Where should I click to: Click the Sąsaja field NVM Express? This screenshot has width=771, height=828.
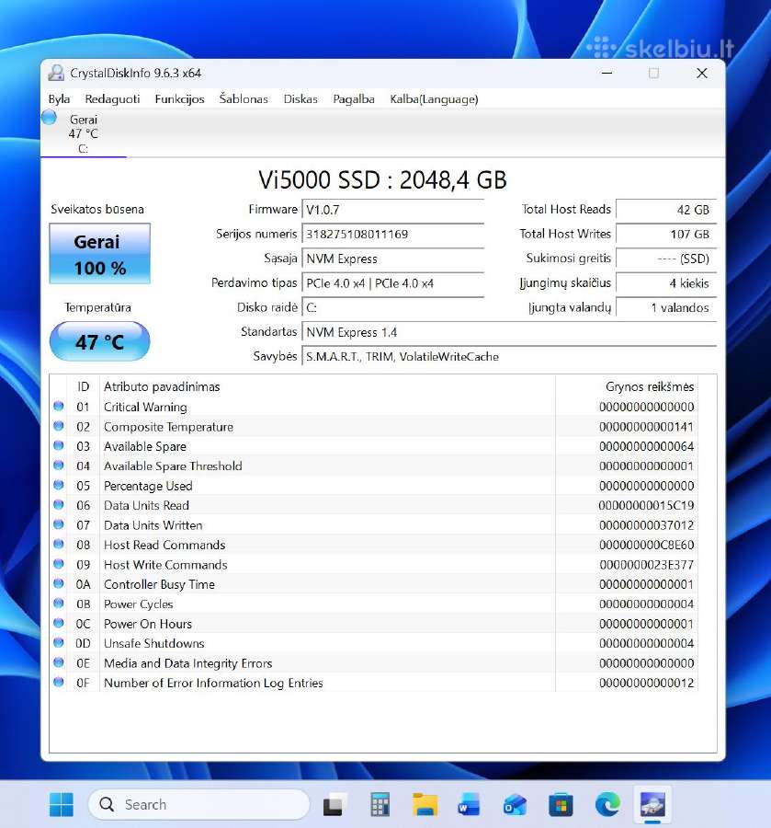pos(393,259)
